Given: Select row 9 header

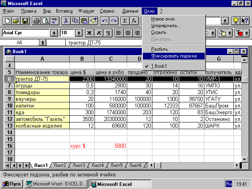Looking at the screenshot, I should coord(9,99).
